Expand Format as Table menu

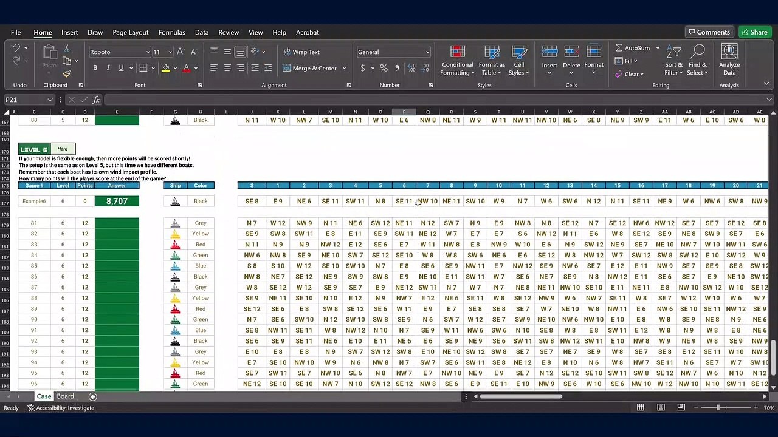pyautogui.click(x=492, y=60)
